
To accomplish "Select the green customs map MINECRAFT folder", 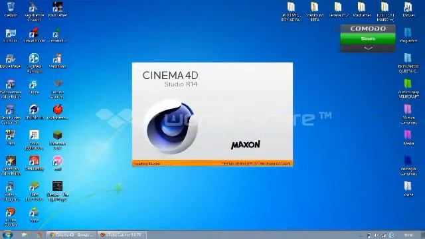I will pyautogui.click(x=408, y=88).
